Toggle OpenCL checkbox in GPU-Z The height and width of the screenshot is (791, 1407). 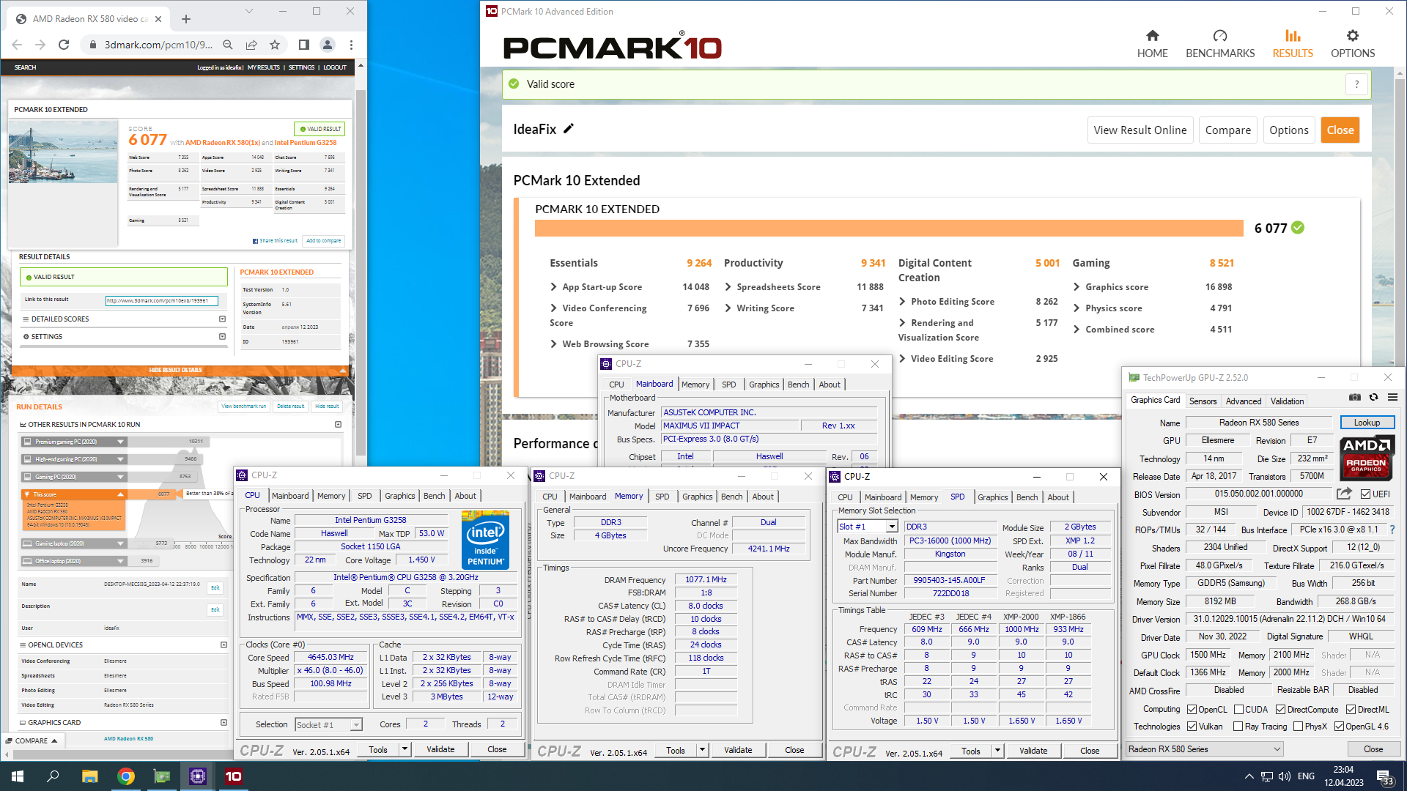tap(1192, 710)
